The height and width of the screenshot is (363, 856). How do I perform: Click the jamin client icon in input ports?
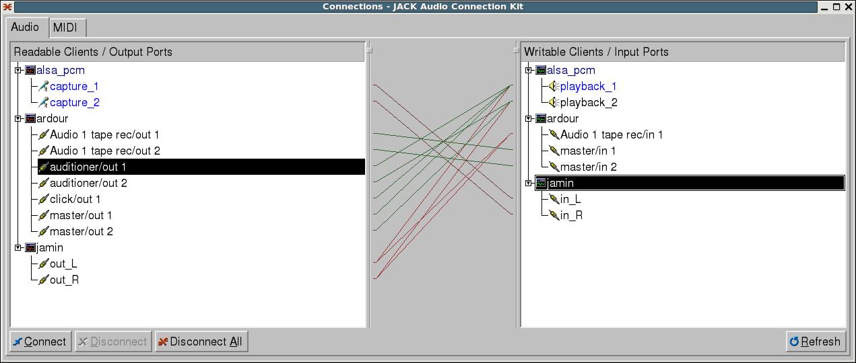(541, 183)
